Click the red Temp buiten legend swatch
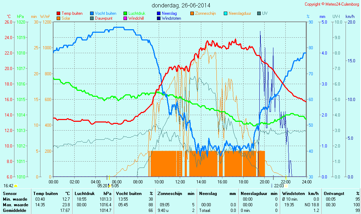The image size is (361, 214). [58, 13]
